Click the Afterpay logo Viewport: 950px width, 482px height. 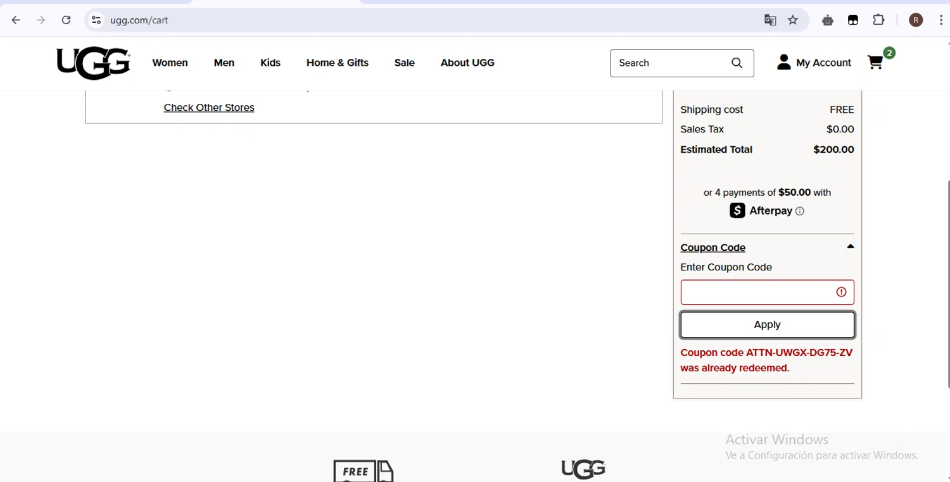[x=761, y=211]
